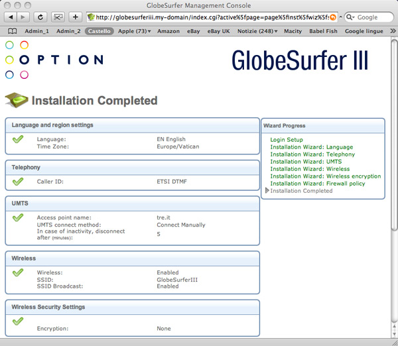Click the site favicon in address bar
This screenshot has width=398, height=346.
(91, 17)
